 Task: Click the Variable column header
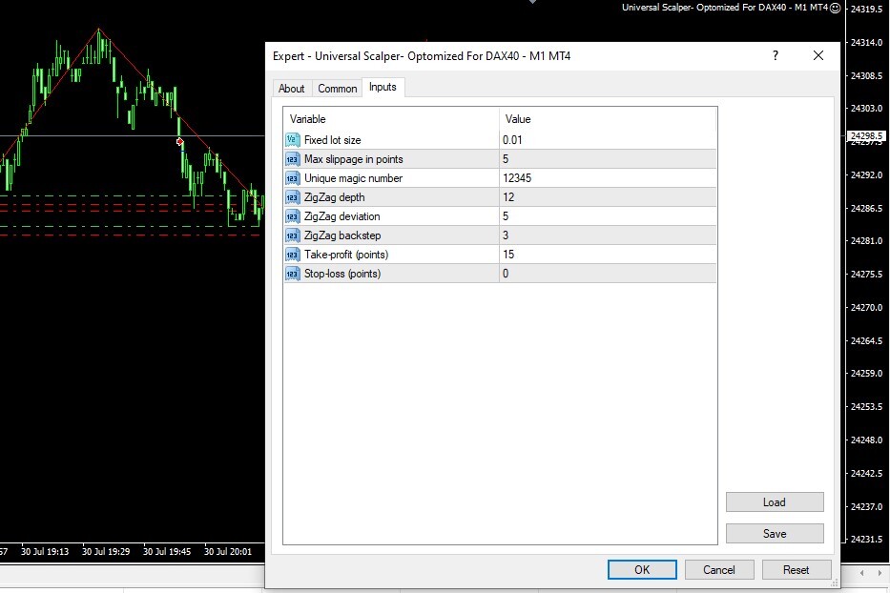pyautogui.click(x=391, y=119)
